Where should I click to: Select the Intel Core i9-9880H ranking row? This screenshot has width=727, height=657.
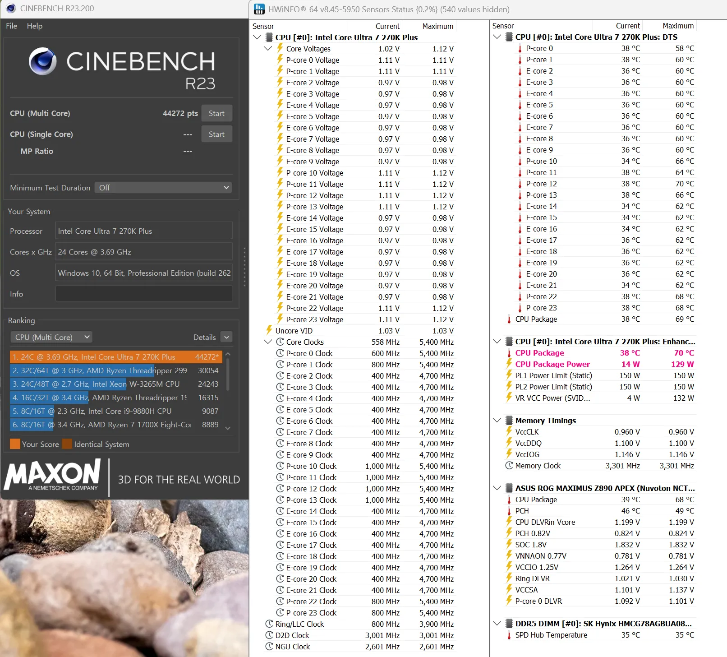pos(116,411)
